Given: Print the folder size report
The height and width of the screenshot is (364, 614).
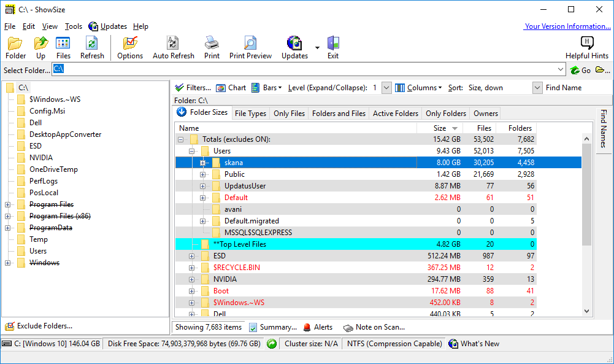Looking at the screenshot, I should pos(212,48).
